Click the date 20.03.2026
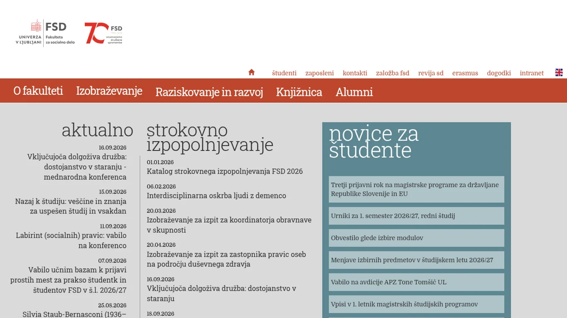The height and width of the screenshot is (318, 567). coord(161,211)
